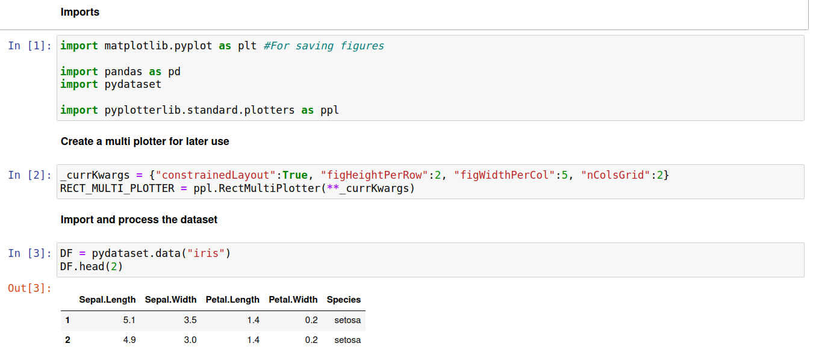
Task: Click the _currKwargs assignment name
Action: (95, 175)
